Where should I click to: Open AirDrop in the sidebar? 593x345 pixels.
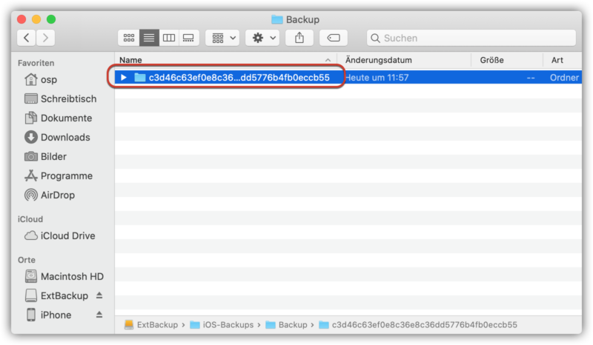[50, 195]
